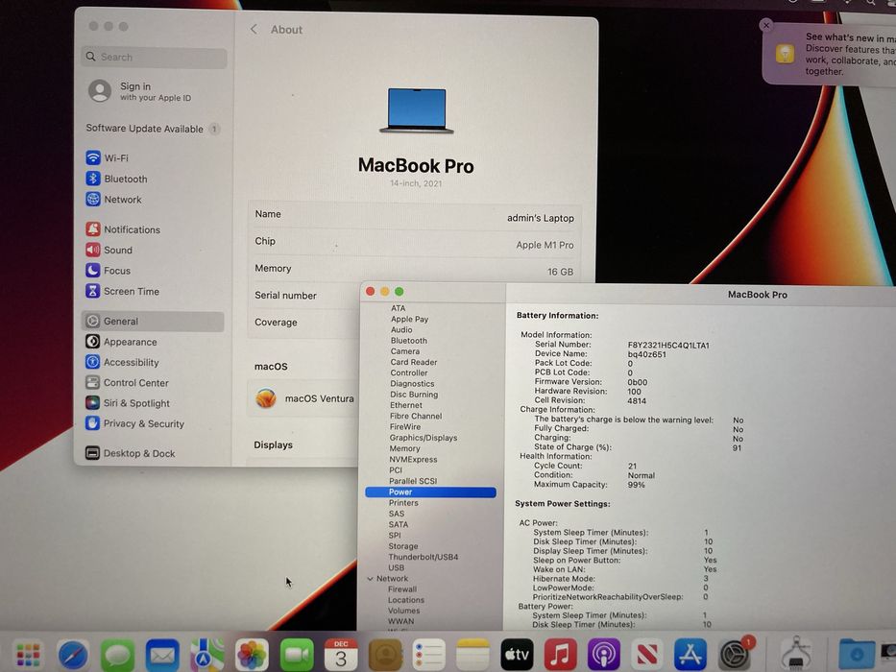Open Screen Time settings
Screen dimensions: 896x672
click(122, 291)
